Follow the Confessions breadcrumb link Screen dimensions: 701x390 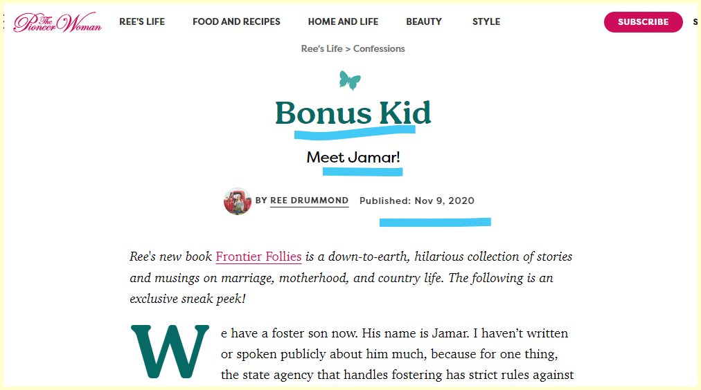pyautogui.click(x=379, y=48)
